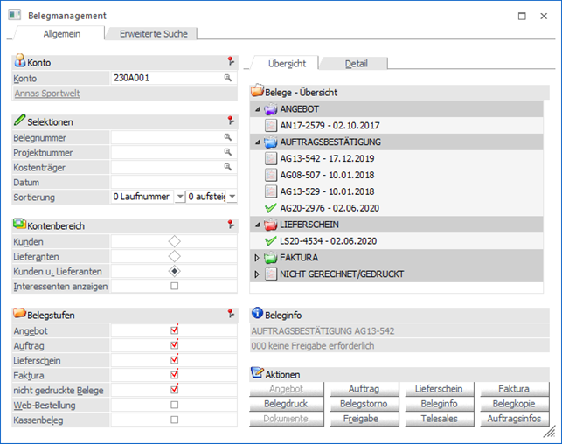Click the pin icon in Belegstufen header

[231, 313]
